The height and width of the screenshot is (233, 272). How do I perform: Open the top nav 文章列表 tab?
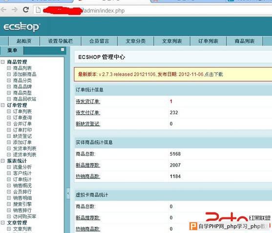(x=172, y=41)
